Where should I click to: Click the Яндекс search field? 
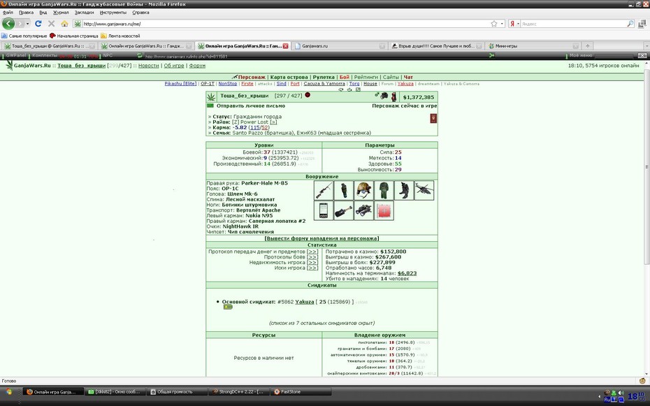[573, 24]
